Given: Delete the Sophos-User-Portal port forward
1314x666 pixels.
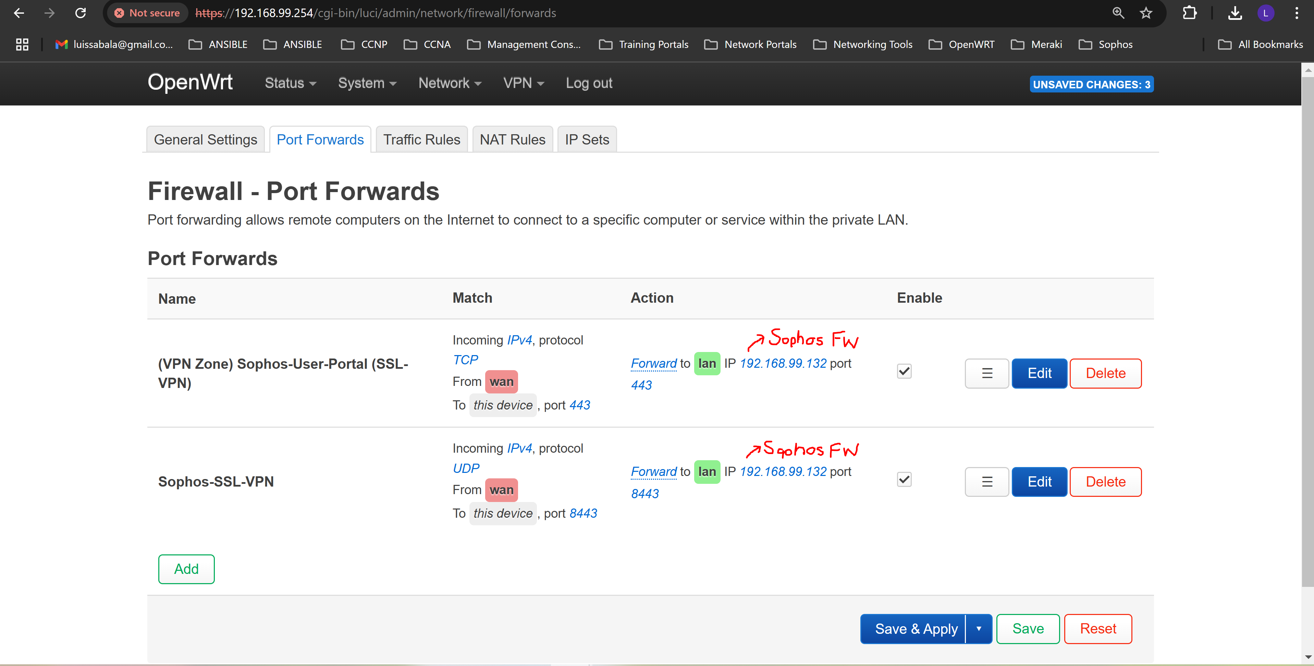Looking at the screenshot, I should [x=1105, y=373].
